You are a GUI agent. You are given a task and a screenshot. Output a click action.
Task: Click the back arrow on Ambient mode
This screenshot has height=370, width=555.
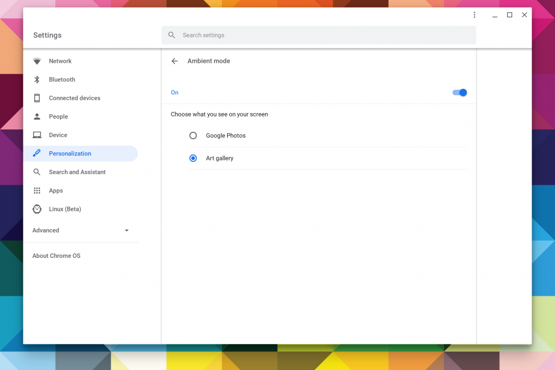tap(175, 61)
